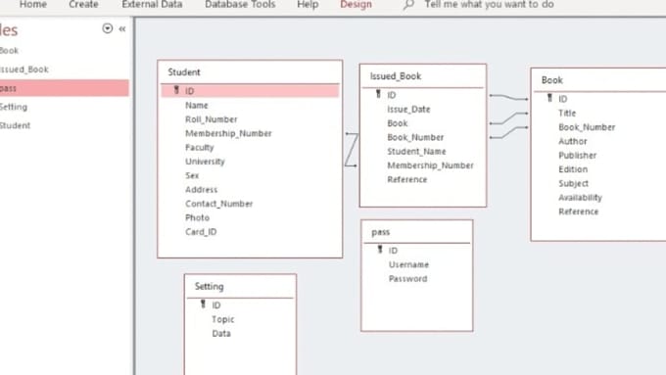Select Card_ID field in Student table
Image resolution: width=666 pixels, height=375 pixels.
pos(201,231)
